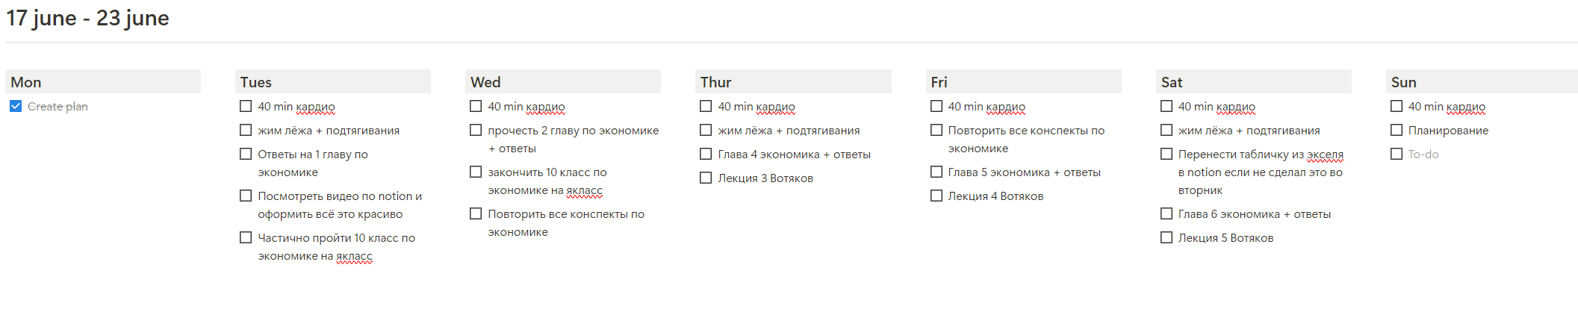Viewport: 1578px width, 309px height.
Task: Tick 'Ответы на 1 главу по экономике' checkbox
Action: tap(246, 154)
